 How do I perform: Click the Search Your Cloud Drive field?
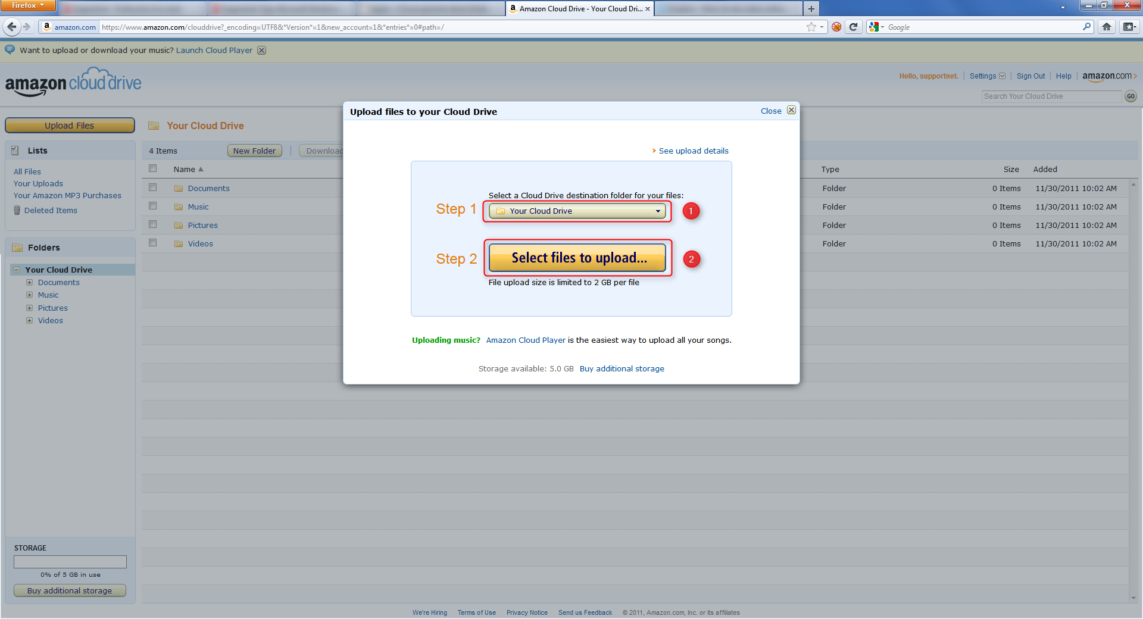(1051, 96)
